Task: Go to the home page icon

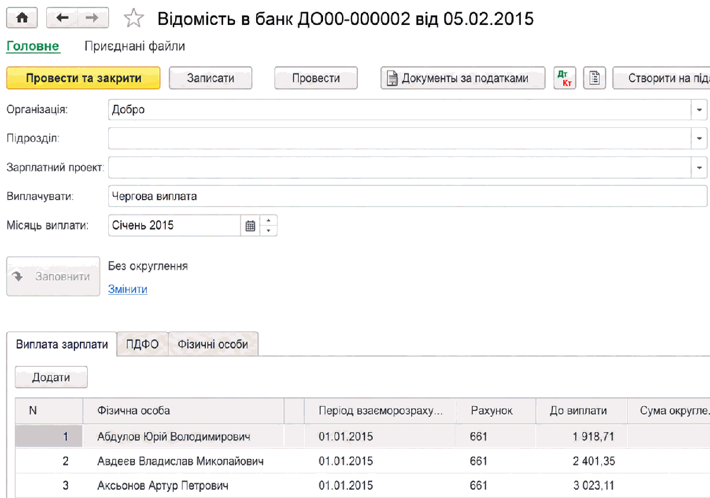Action: [22, 18]
